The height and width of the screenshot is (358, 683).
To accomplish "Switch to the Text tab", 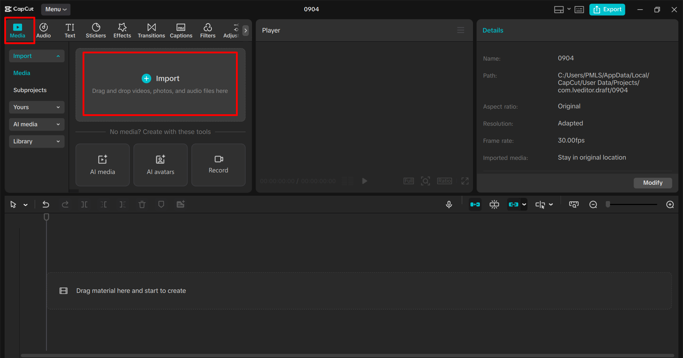I will pyautogui.click(x=70, y=31).
